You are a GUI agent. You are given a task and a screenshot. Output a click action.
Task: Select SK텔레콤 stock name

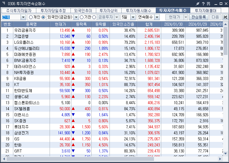22,109
